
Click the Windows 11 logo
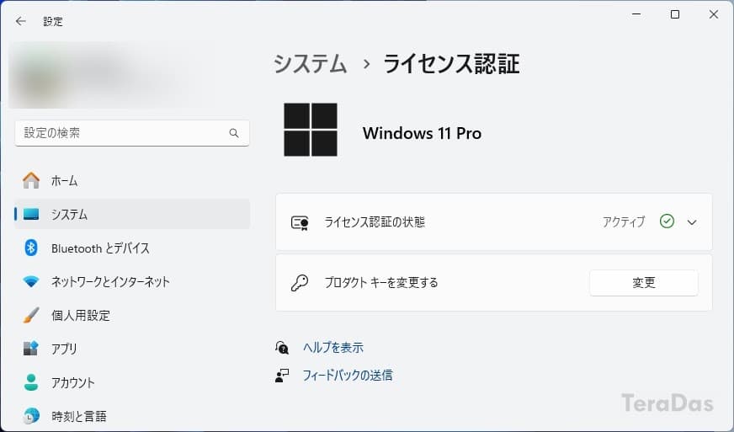click(311, 130)
